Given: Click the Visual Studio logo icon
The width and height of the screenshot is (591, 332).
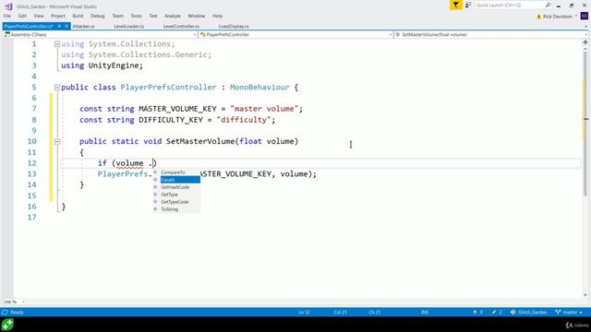Looking at the screenshot, I should point(8,6).
